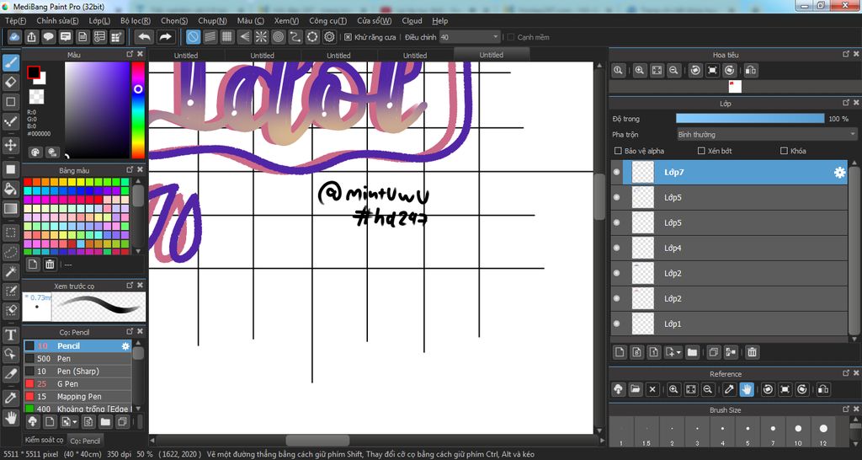Toggle the Cạnh mềm checkbox
This screenshot has height=460, width=862.
pos(511,37)
